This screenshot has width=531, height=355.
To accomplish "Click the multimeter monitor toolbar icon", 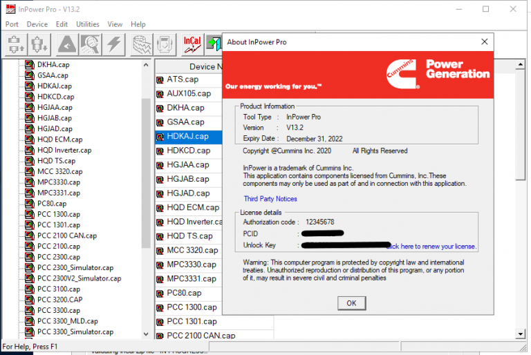I will click(x=165, y=44).
